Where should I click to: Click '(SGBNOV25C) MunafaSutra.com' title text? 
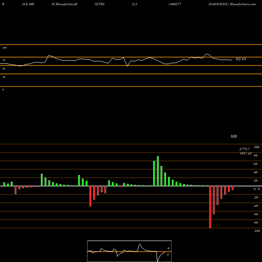(x=232, y=4)
